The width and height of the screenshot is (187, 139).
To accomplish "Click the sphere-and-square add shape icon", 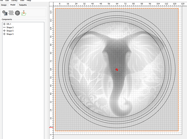I will pos(5,13).
